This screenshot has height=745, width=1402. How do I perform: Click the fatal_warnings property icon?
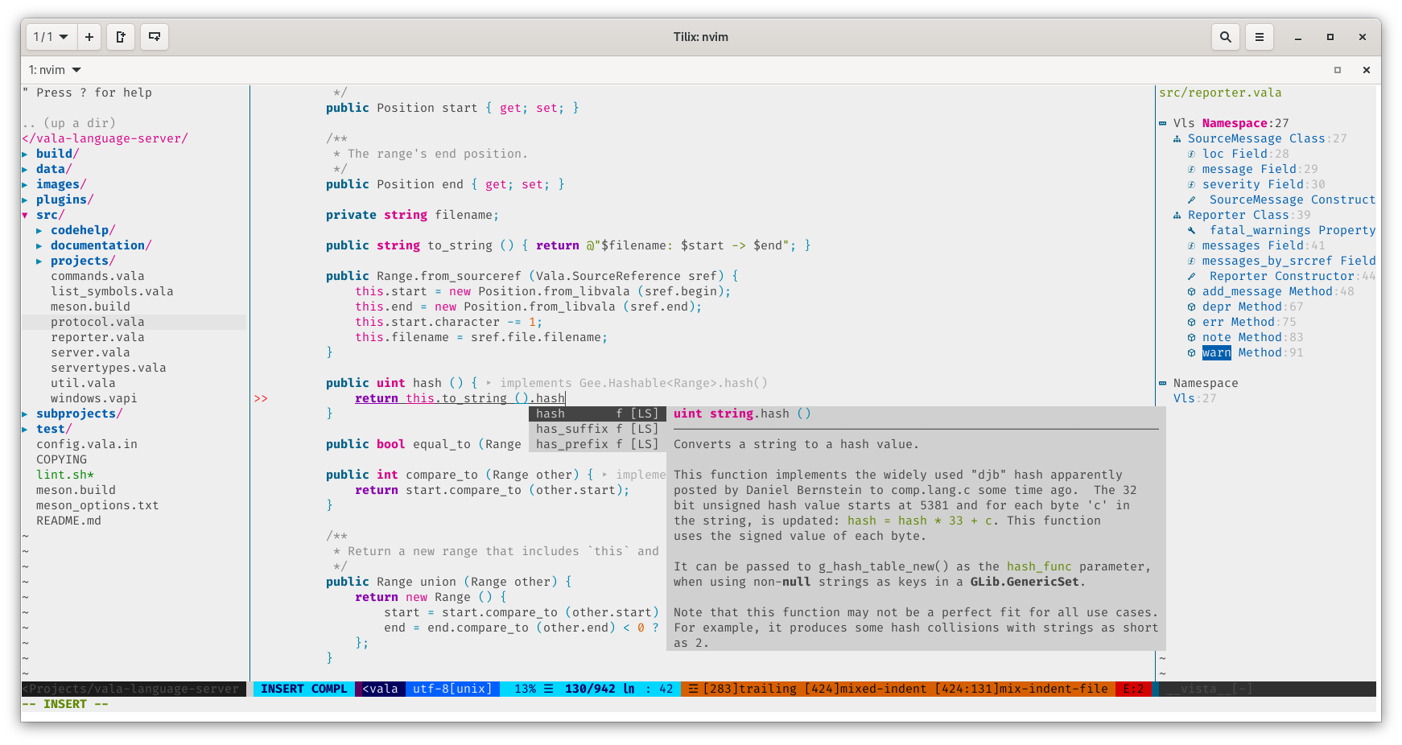point(1192,230)
